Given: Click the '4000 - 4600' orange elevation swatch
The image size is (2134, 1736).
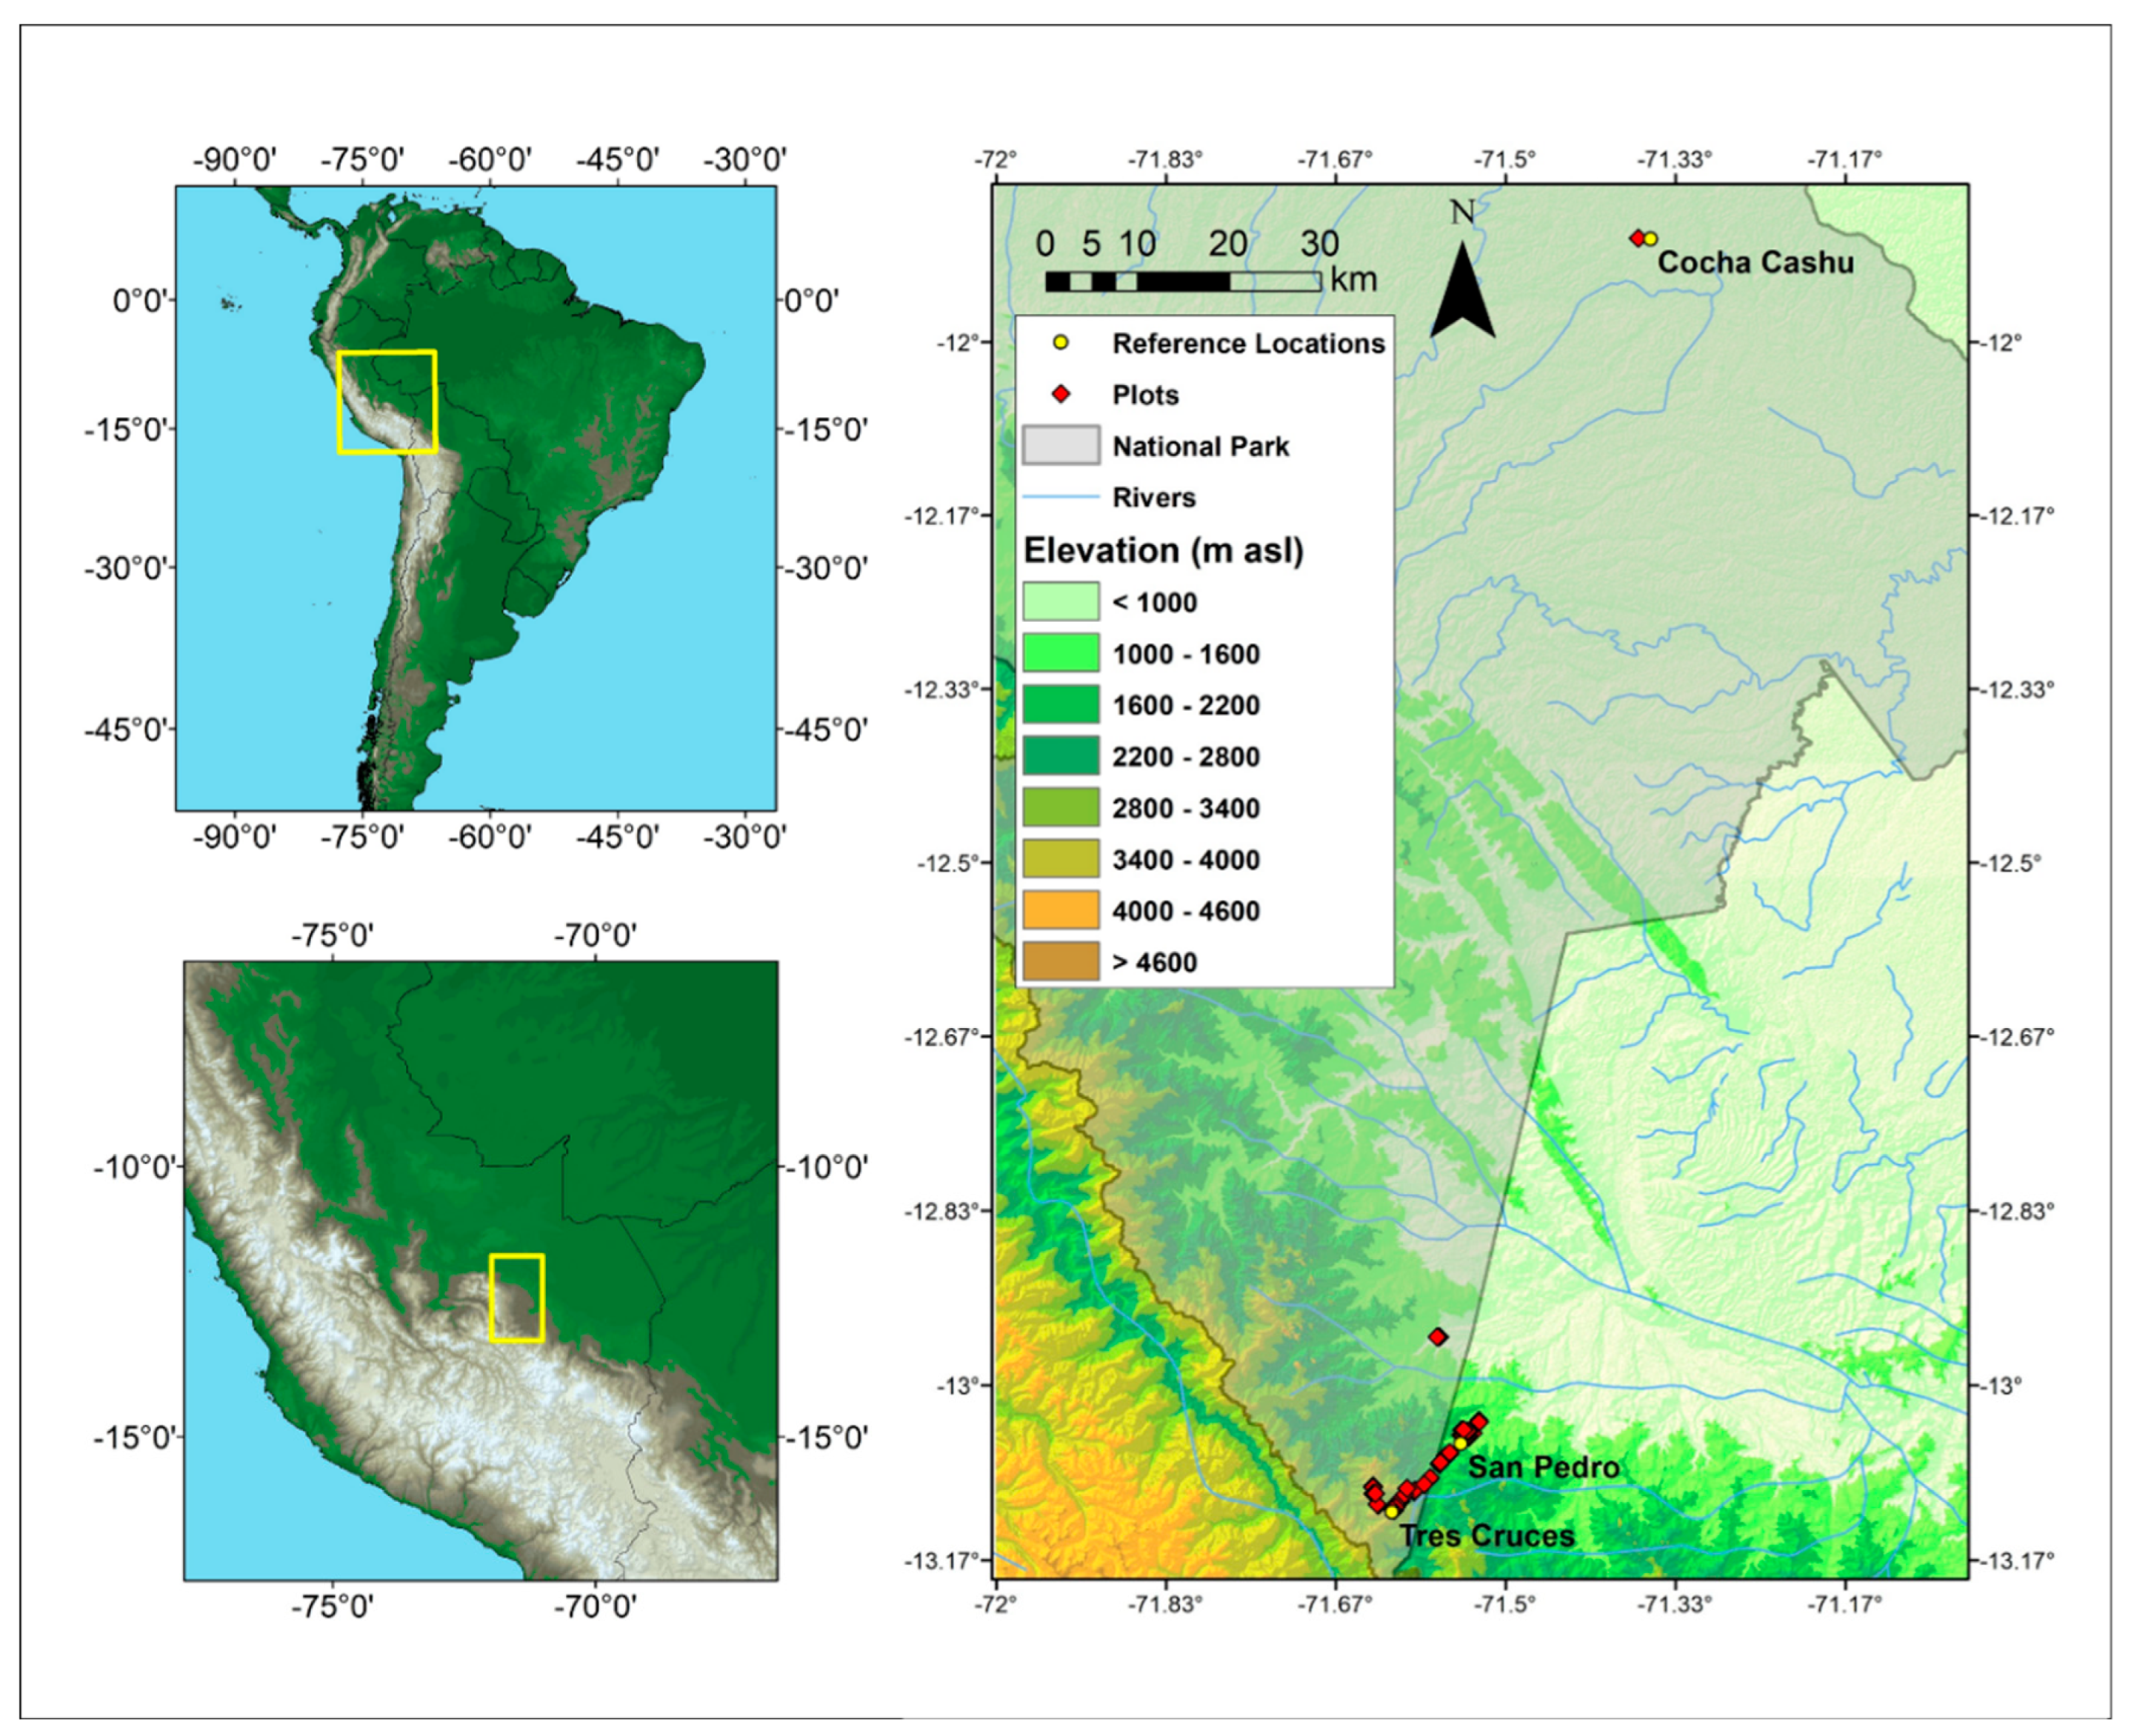Looking at the screenshot, I should 1060,910.
